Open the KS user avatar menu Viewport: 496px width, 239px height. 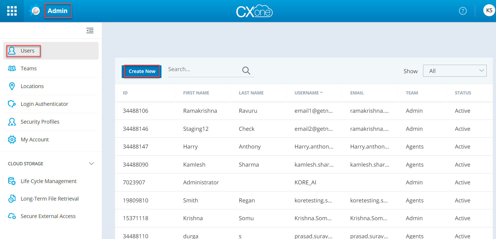pyautogui.click(x=489, y=11)
